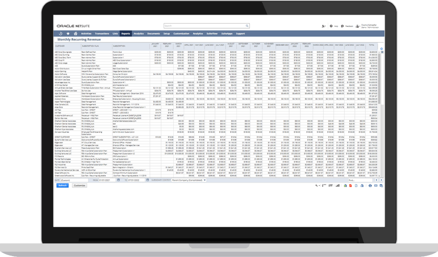Open the Transactions menu
This screenshot has width=438, height=257.
pos(102,34)
